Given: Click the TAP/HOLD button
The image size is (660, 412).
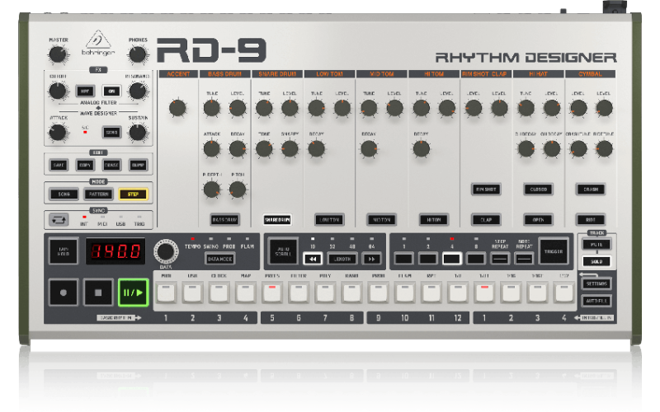Looking at the screenshot, I should [64, 251].
